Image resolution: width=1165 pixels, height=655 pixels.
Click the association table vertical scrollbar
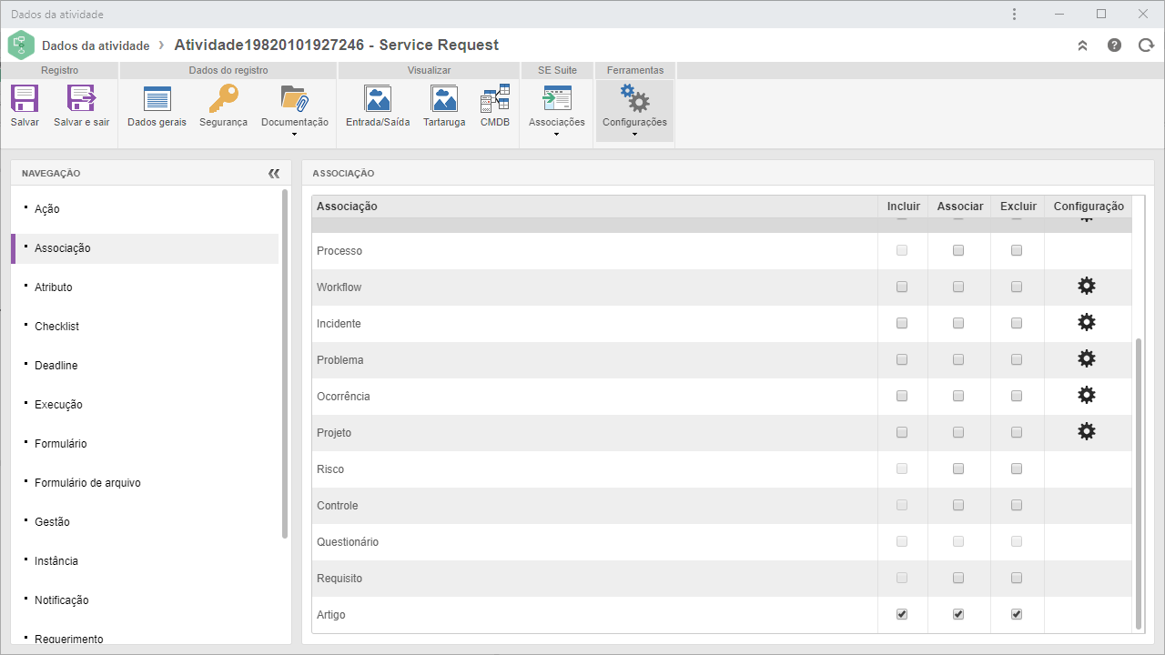1139,483
